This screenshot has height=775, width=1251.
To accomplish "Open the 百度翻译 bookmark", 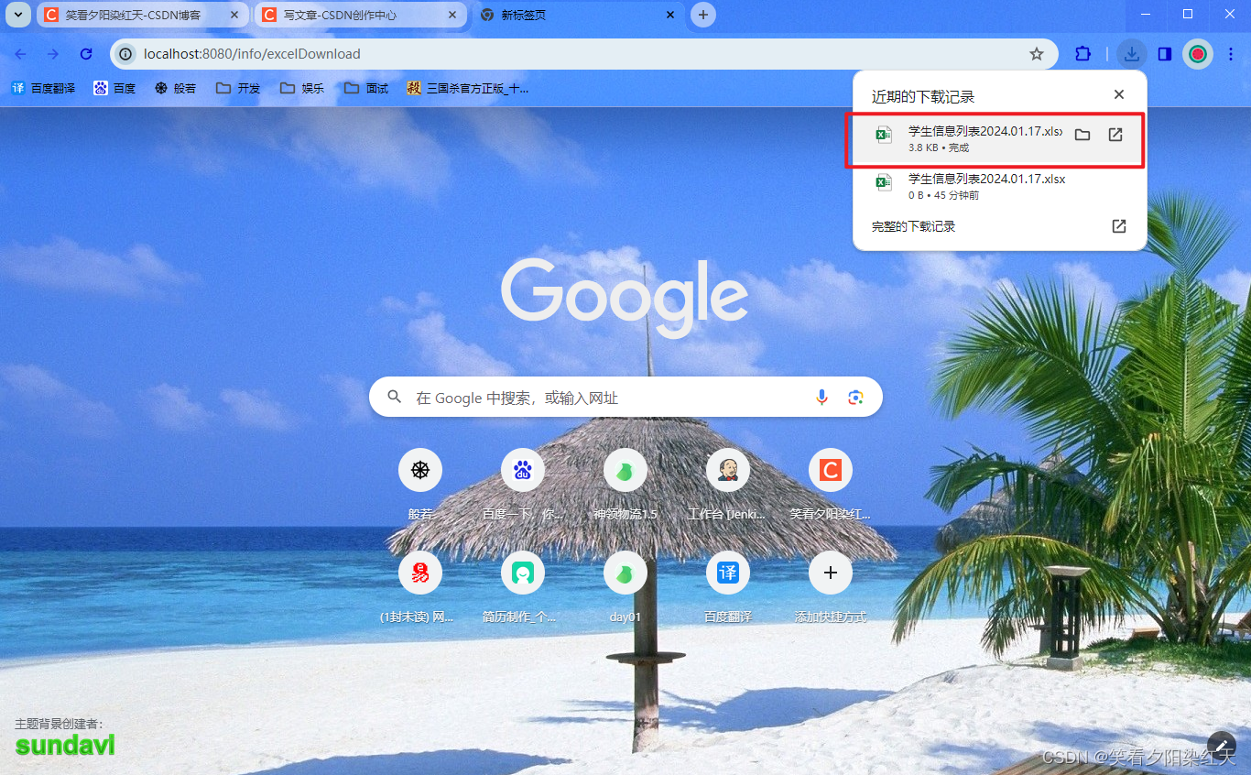I will [x=44, y=88].
